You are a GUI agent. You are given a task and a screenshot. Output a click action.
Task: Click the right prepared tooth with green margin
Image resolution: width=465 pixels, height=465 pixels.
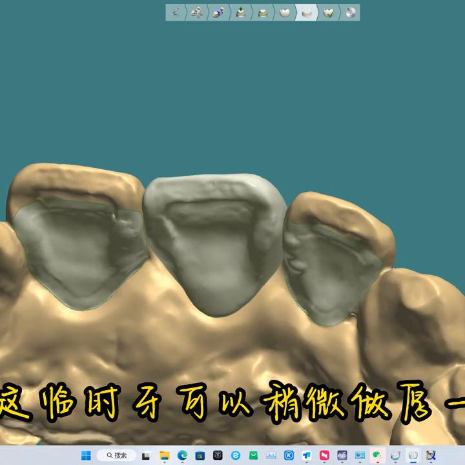(331, 274)
